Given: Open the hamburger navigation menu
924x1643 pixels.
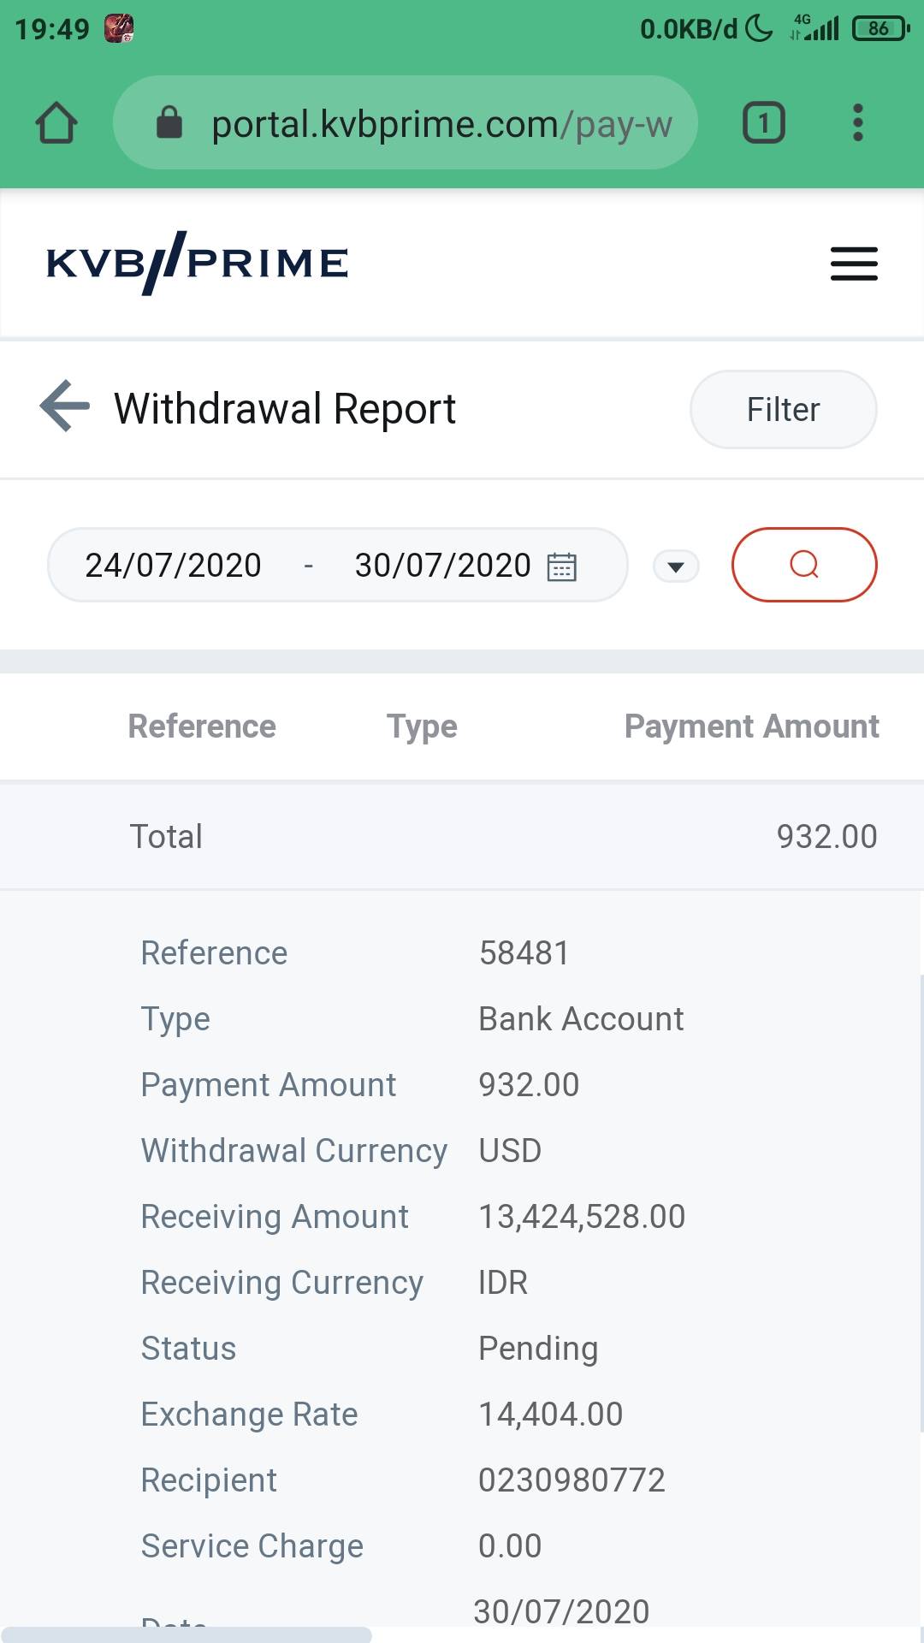Looking at the screenshot, I should click(x=854, y=264).
